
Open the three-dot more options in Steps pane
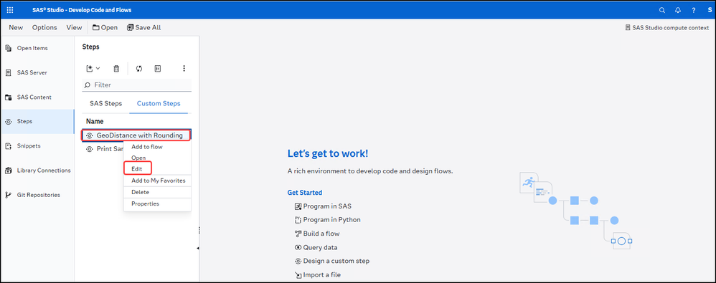184,68
